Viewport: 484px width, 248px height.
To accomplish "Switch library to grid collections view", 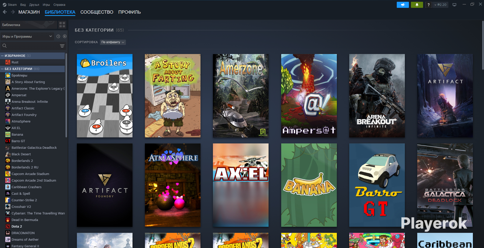I will pyautogui.click(x=62, y=25).
